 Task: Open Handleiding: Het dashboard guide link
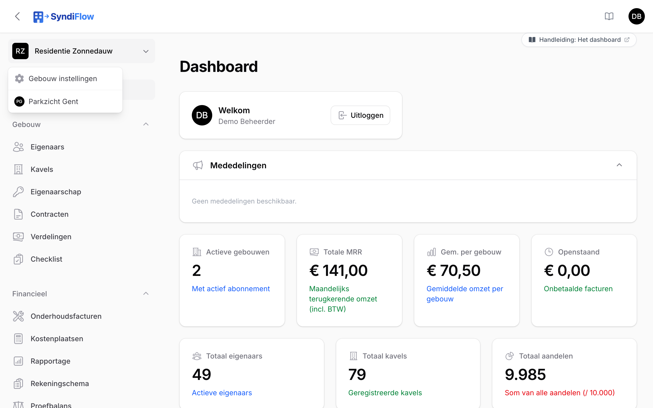tap(579, 40)
